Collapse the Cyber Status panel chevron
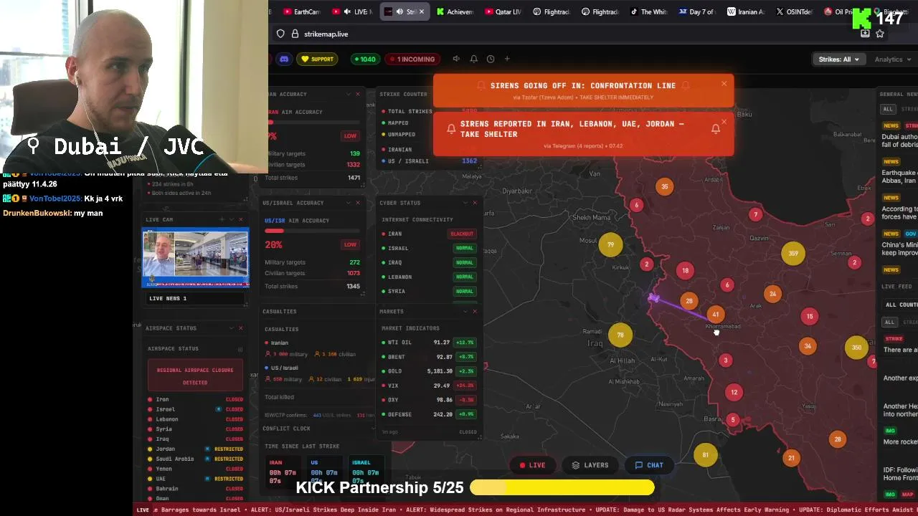 click(465, 203)
